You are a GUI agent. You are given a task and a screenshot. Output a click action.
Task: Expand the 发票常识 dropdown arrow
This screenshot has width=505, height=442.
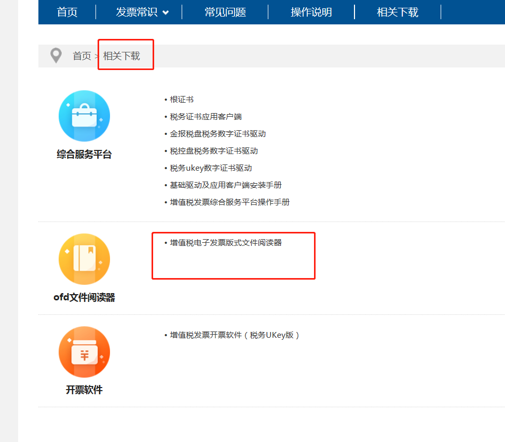(x=166, y=13)
